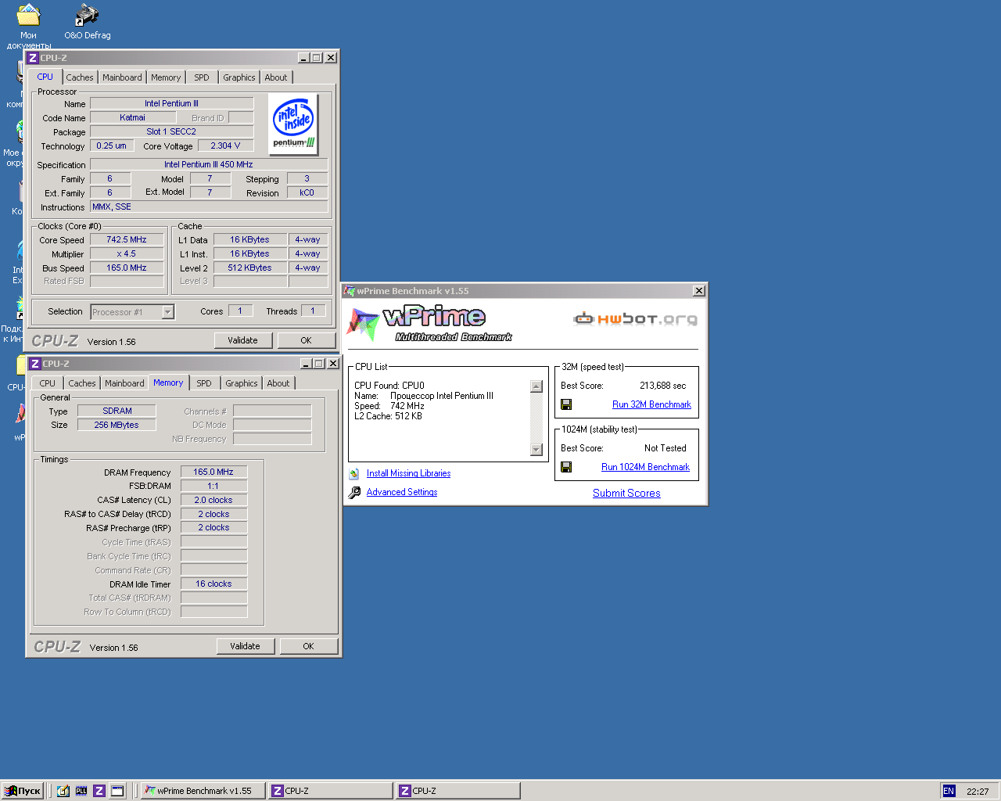Open the Install Missing Libraries link
Image resolution: width=1001 pixels, height=801 pixels.
(408, 473)
